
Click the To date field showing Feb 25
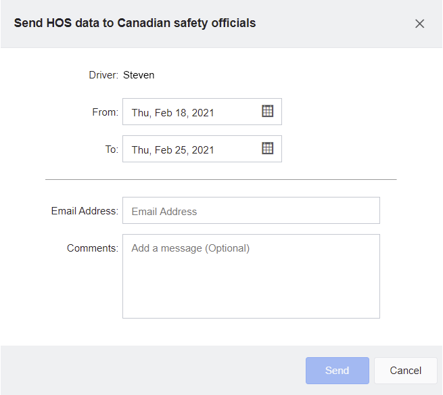[x=202, y=149]
